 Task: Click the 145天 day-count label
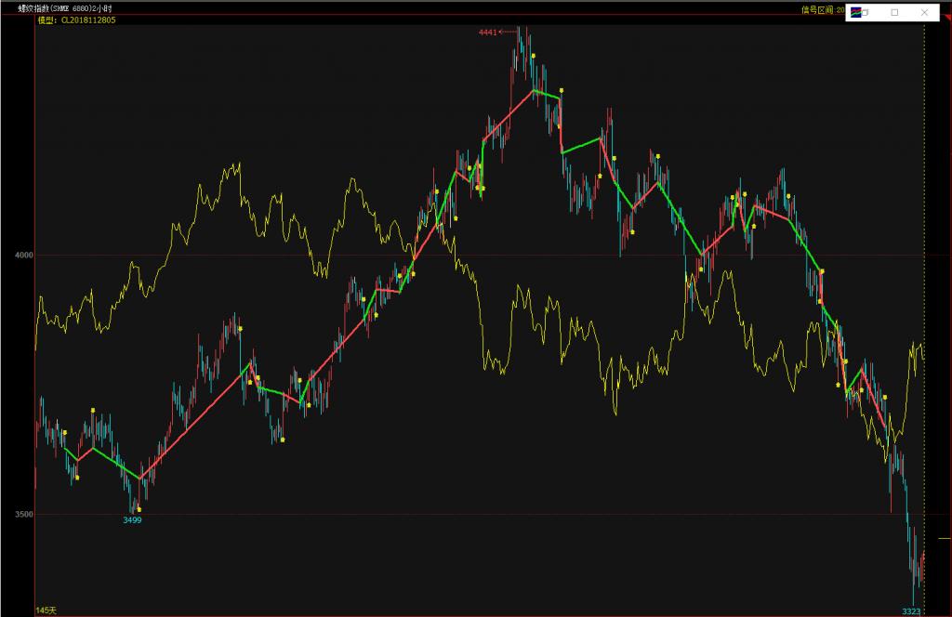[x=46, y=610]
